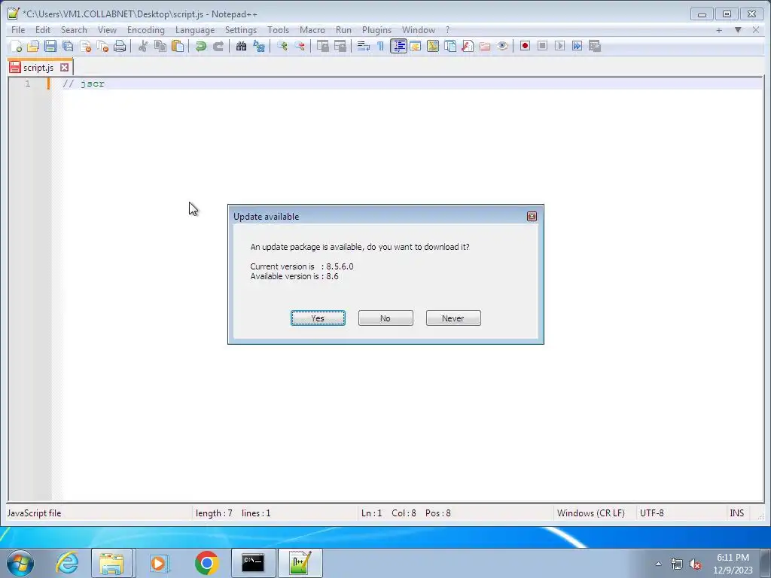Click the Open file toolbar icon
Image resolution: width=771 pixels, height=578 pixels.
(x=33, y=46)
